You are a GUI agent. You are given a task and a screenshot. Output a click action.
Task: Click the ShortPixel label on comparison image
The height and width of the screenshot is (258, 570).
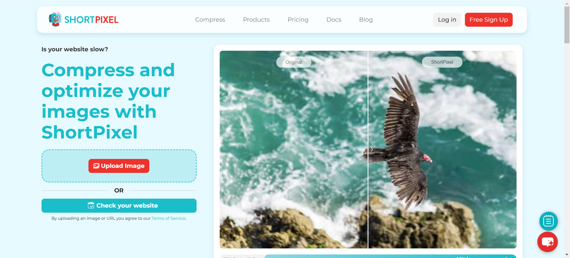tap(442, 62)
